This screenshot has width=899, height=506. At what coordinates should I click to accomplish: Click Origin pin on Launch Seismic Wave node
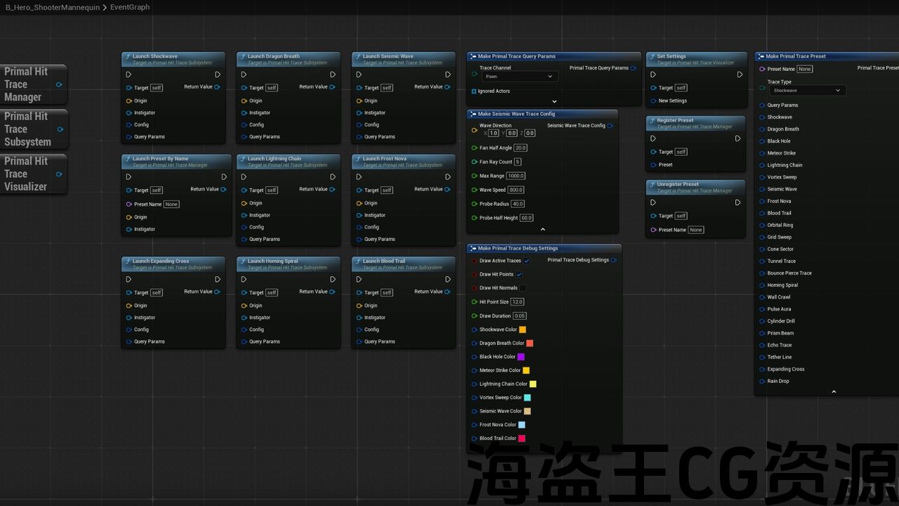click(360, 100)
